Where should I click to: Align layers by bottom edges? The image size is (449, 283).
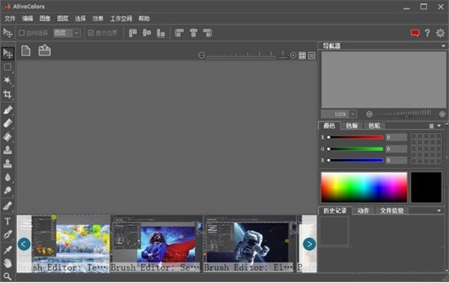pos(161,33)
